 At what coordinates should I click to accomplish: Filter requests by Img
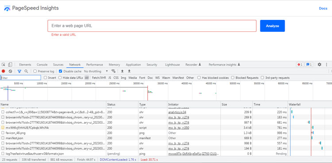pyautogui.click(x=124, y=78)
